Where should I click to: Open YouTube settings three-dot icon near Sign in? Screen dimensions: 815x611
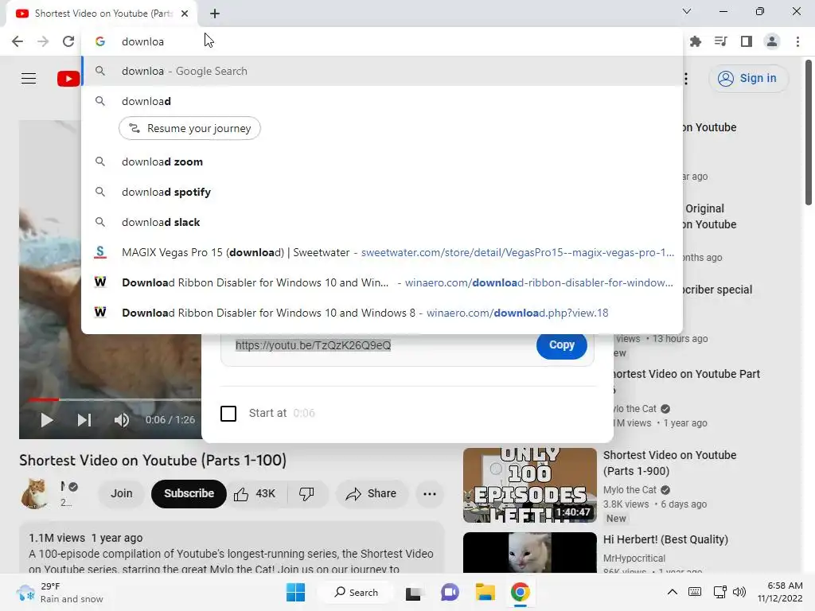[686, 79]
